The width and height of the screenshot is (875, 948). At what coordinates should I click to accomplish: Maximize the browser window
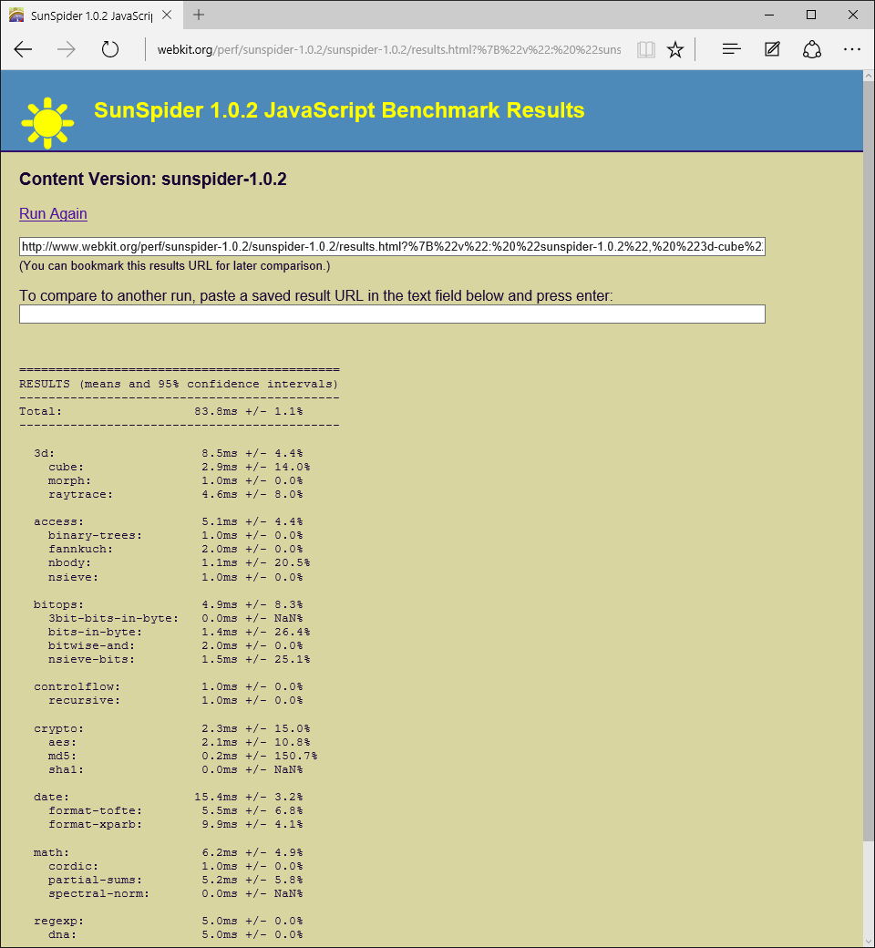(x=811, y=15)
